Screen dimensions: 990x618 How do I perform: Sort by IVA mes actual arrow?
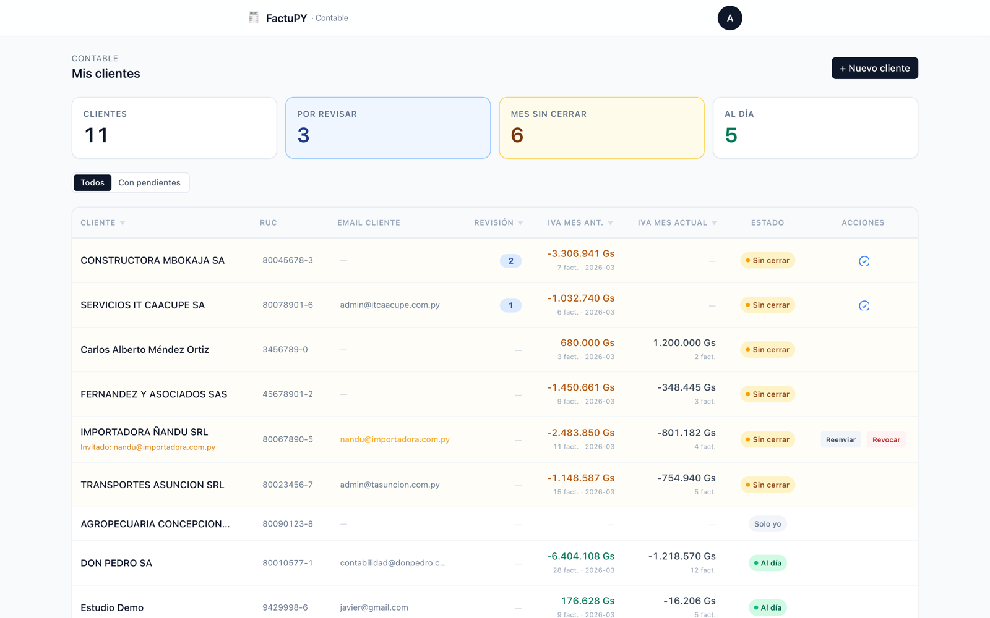coord(714,223)
